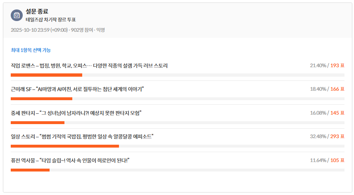This screenshot has width=354, height=195.
Task: Open the '145 표' voter count
Action: tap(337, 113)
